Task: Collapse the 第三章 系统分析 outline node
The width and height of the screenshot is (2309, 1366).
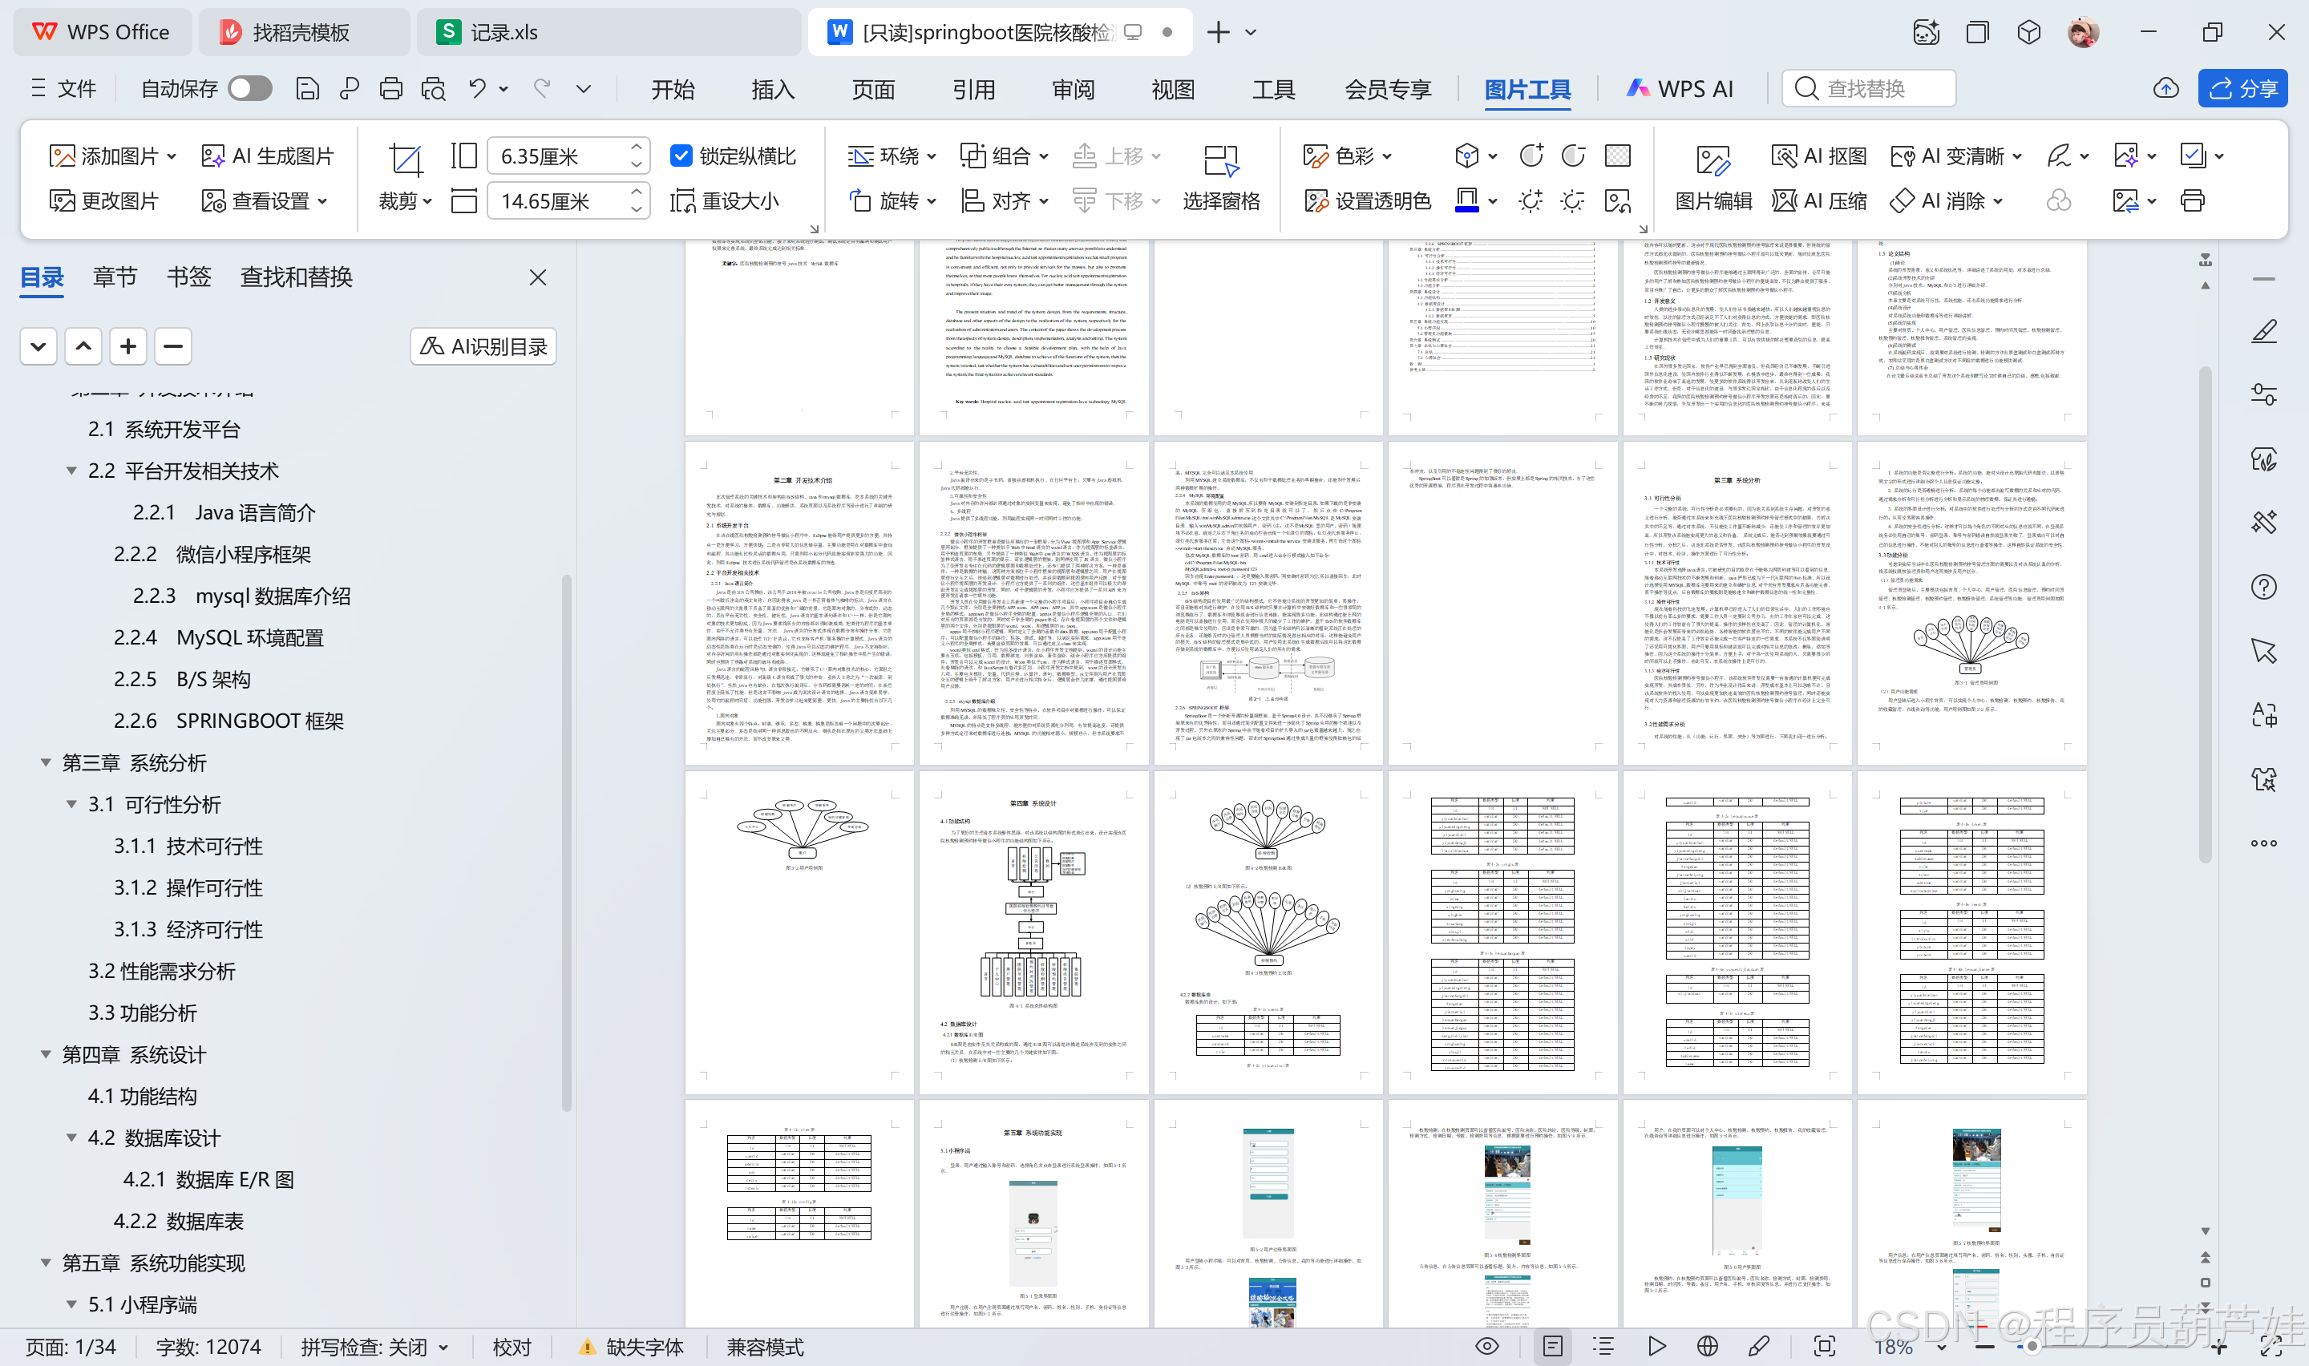Action: pos(46,762)
